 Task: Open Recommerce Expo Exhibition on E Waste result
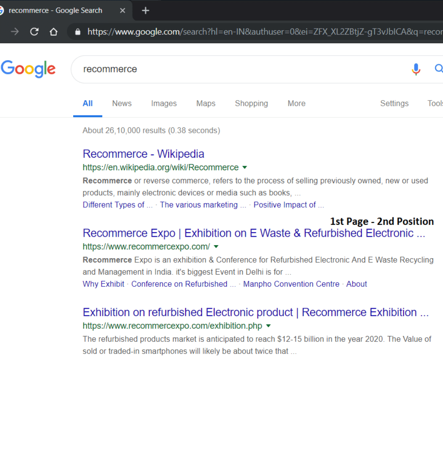(254, 233)
